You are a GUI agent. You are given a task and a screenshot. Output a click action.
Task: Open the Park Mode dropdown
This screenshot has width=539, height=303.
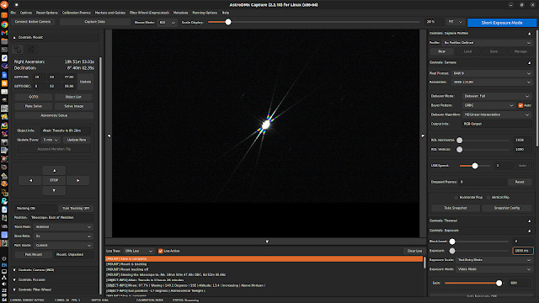tap(63, 246)
